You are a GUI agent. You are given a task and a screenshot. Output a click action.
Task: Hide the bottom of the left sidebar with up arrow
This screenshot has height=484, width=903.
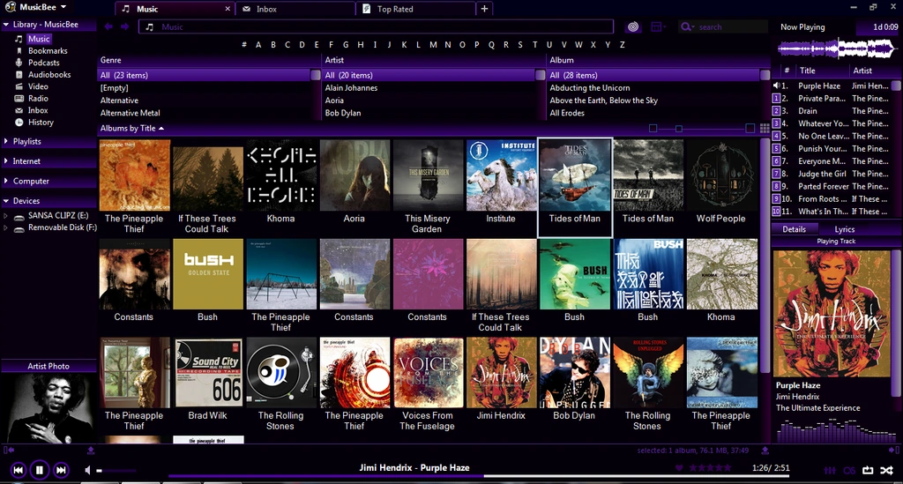tap(91, 450)
